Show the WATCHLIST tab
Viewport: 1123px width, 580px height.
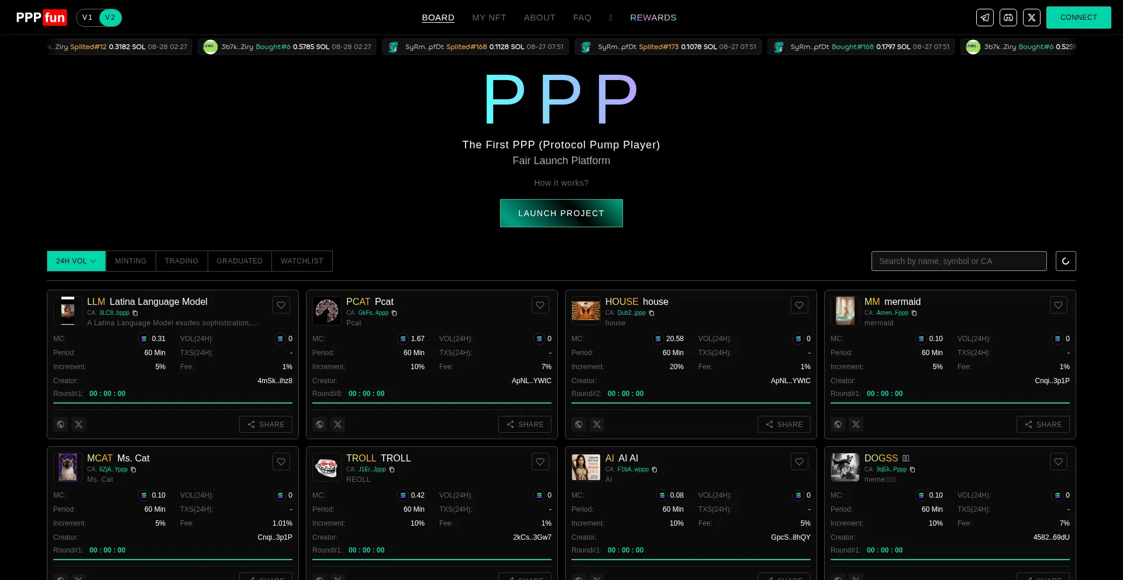302,261
